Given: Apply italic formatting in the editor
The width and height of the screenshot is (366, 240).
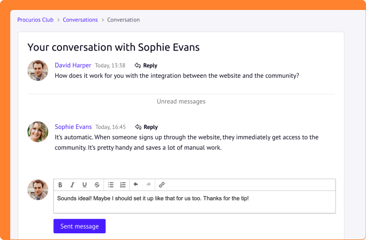Looking at the screenshot, I should click(72, 185).
